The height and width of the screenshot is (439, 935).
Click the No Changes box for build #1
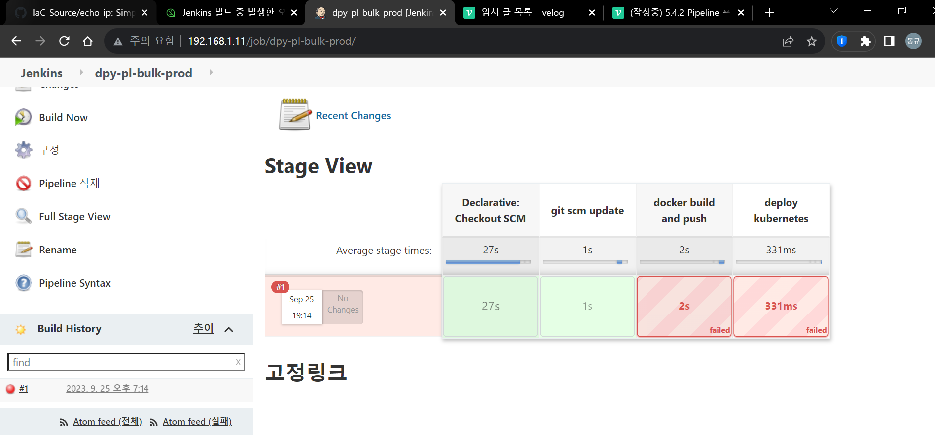(343, 307)
